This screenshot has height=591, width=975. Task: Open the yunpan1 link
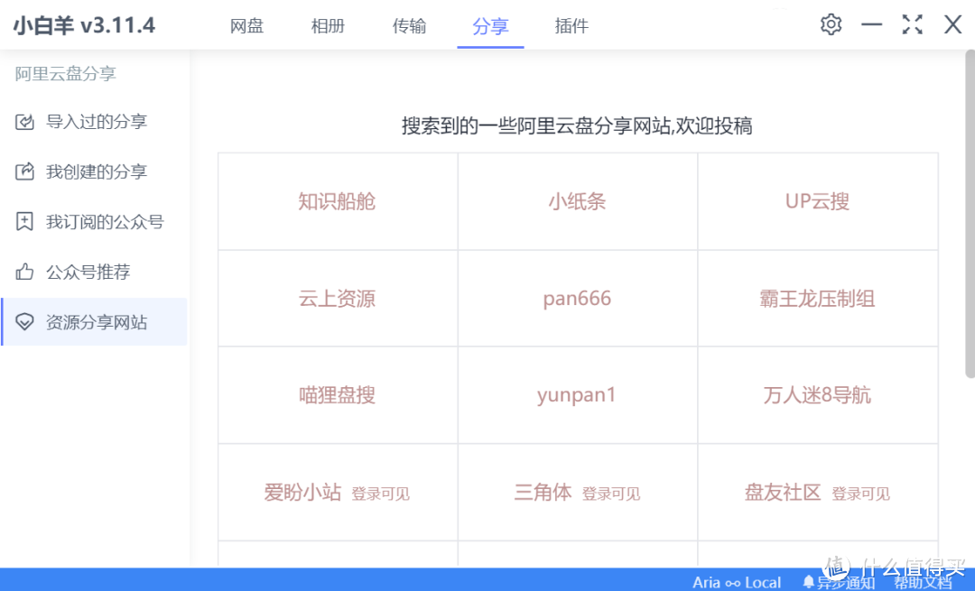pos(576,395)
